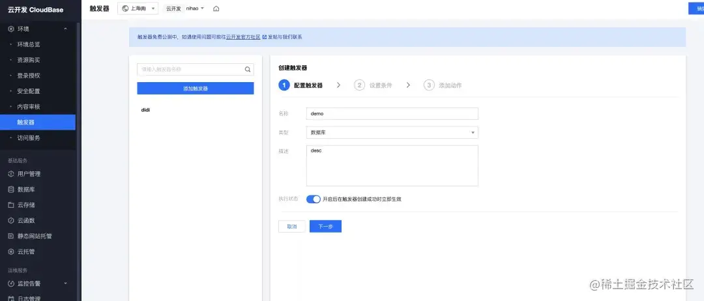This screenshot has width=704, height=301.
Task: Click the 取消 button
Action: click(292, 227)
